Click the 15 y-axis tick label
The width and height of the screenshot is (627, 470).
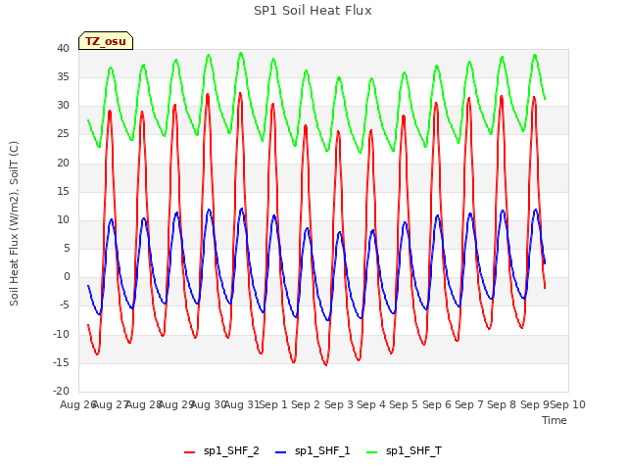[63, 191]
